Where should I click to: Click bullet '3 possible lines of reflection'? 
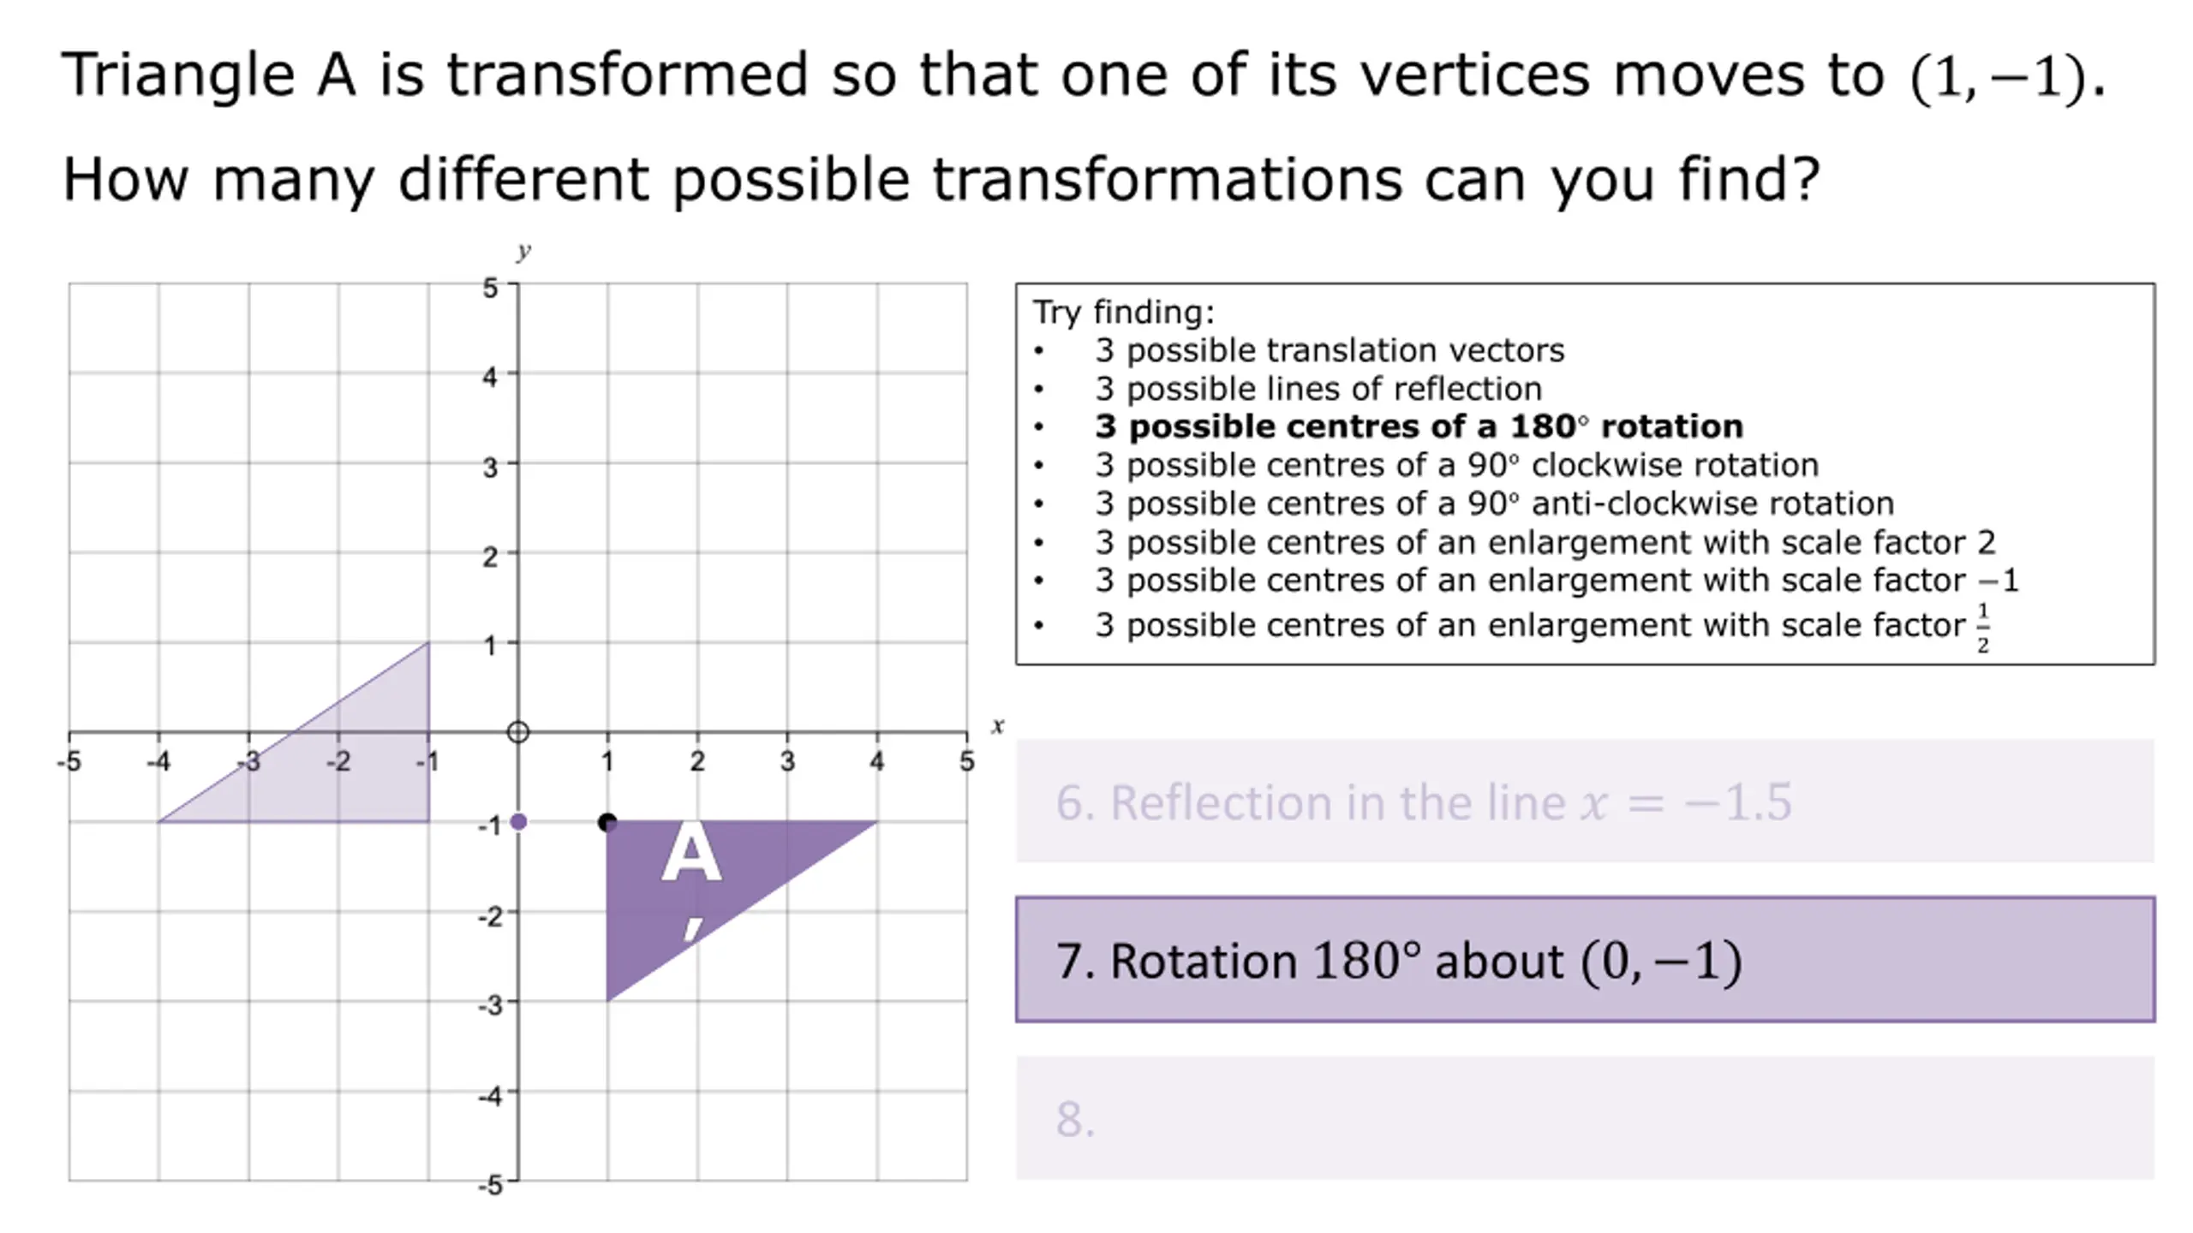pos(1318,389)
